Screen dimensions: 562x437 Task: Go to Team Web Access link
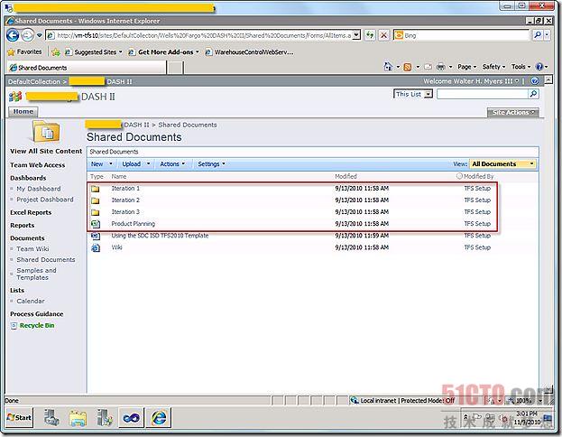pos(37,165)
